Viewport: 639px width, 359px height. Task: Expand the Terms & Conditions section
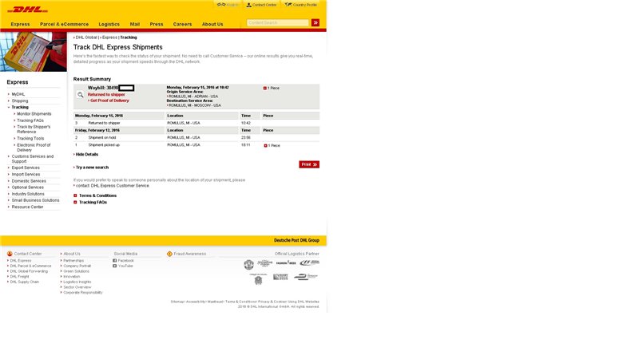(96, 195)
